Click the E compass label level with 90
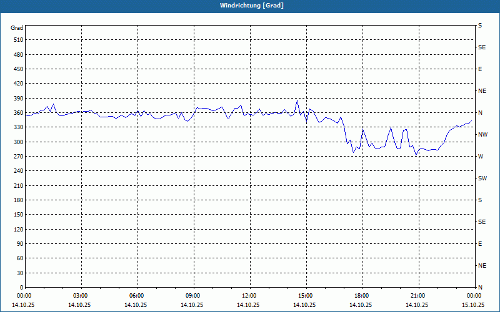 (480, 244)
